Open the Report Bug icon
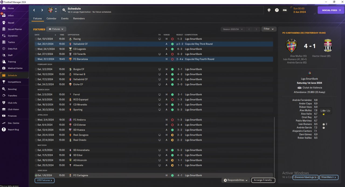The width and height of the screenshot is (345, 187). tap(4, 129)
